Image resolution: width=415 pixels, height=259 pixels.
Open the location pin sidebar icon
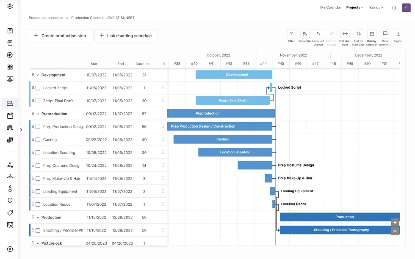10,201
